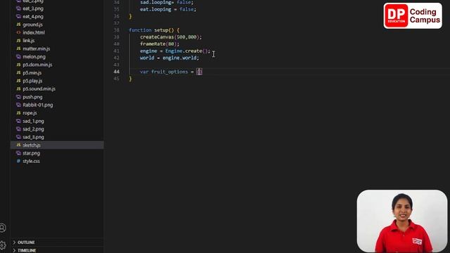Open rope.js file

pyautogui.click(x=30, y=113)
